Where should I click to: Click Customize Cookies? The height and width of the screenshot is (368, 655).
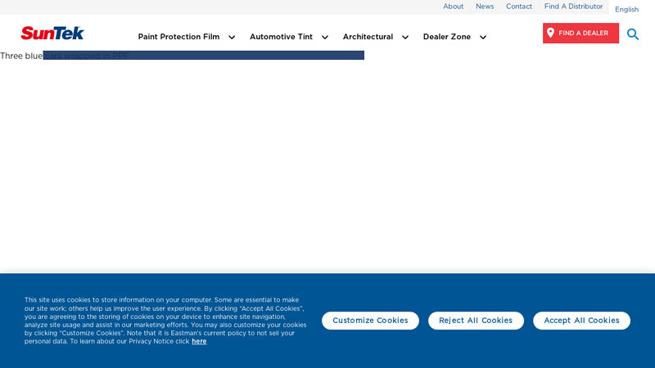point(370,321)
